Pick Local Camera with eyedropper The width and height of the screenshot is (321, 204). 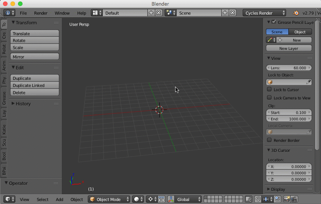click(309, 132)
